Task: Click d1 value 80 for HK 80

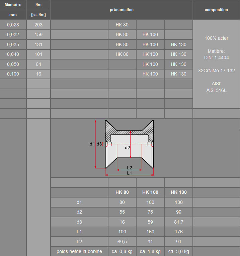Action: click(122, 202)
